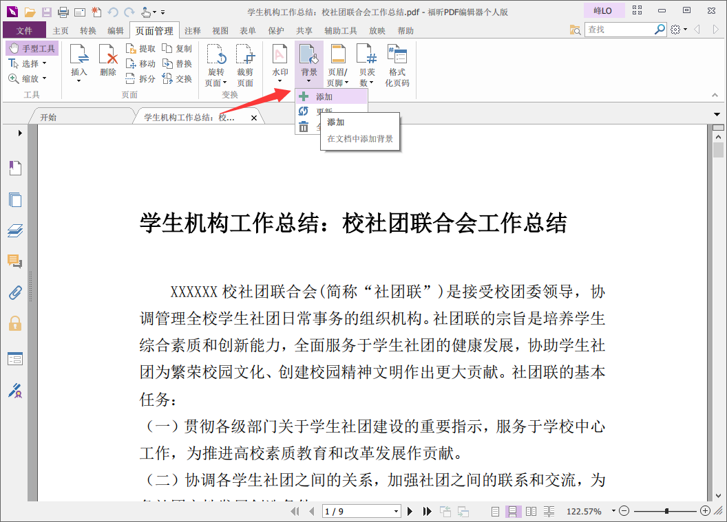This screenshot has width=727, height=522.
Task: Open the form fields panel in sidebar
Action: 15,358
